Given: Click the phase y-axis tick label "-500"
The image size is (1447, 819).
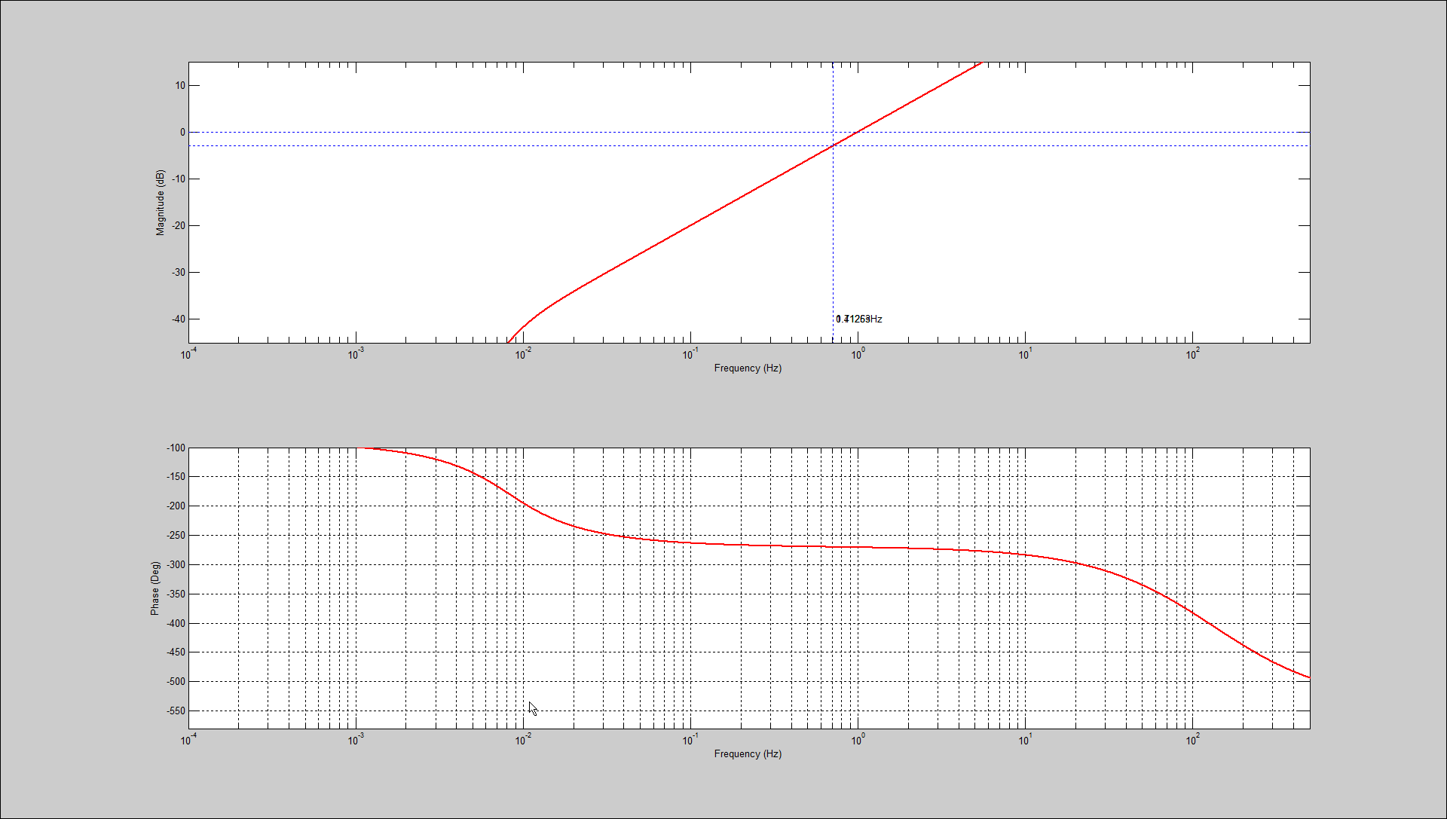Looking at the screenshot, I should 176,682.
